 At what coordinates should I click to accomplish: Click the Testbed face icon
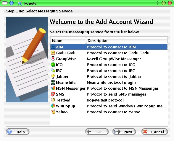(53, 100)
